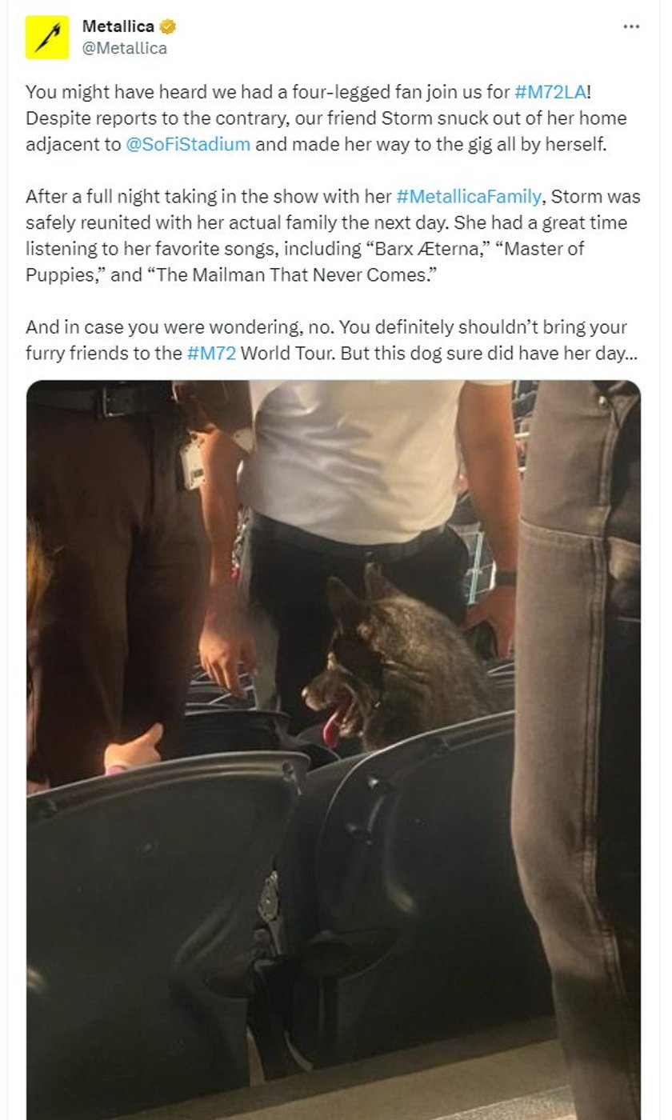Open the three-dot more options menu
Image resolution: width=672 pixels, height=1120 pixels.
631,26
